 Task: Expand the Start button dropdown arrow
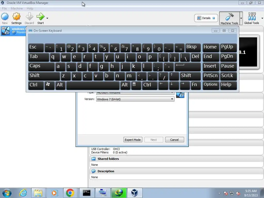tap(47, 18)
